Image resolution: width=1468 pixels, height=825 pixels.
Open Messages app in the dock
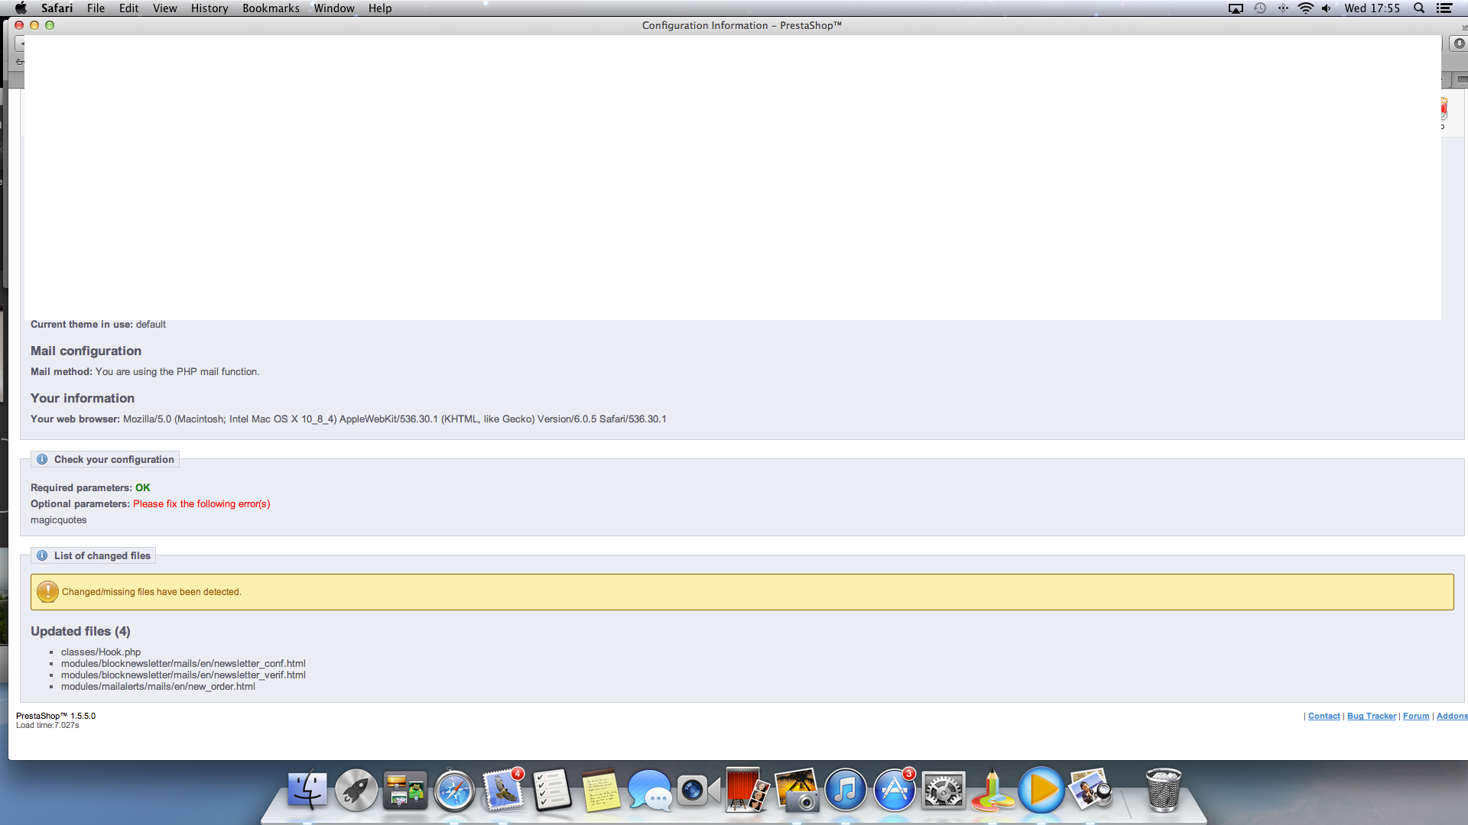click(649, 791)
